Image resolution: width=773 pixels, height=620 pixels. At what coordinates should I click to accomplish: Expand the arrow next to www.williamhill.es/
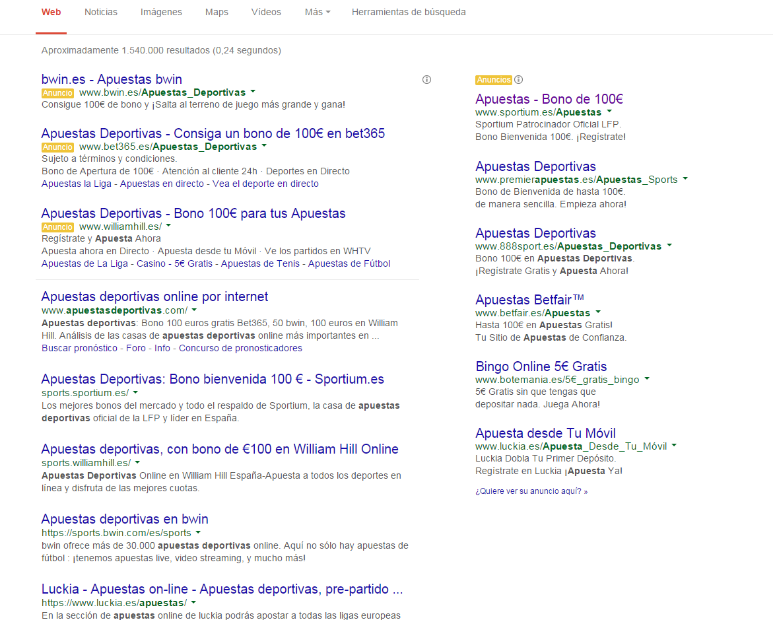coord(168,225)
